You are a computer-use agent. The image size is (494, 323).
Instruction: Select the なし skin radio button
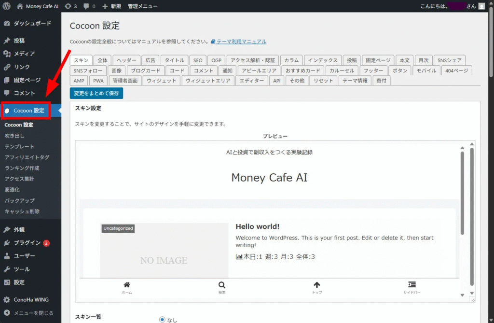click(162, 320)
